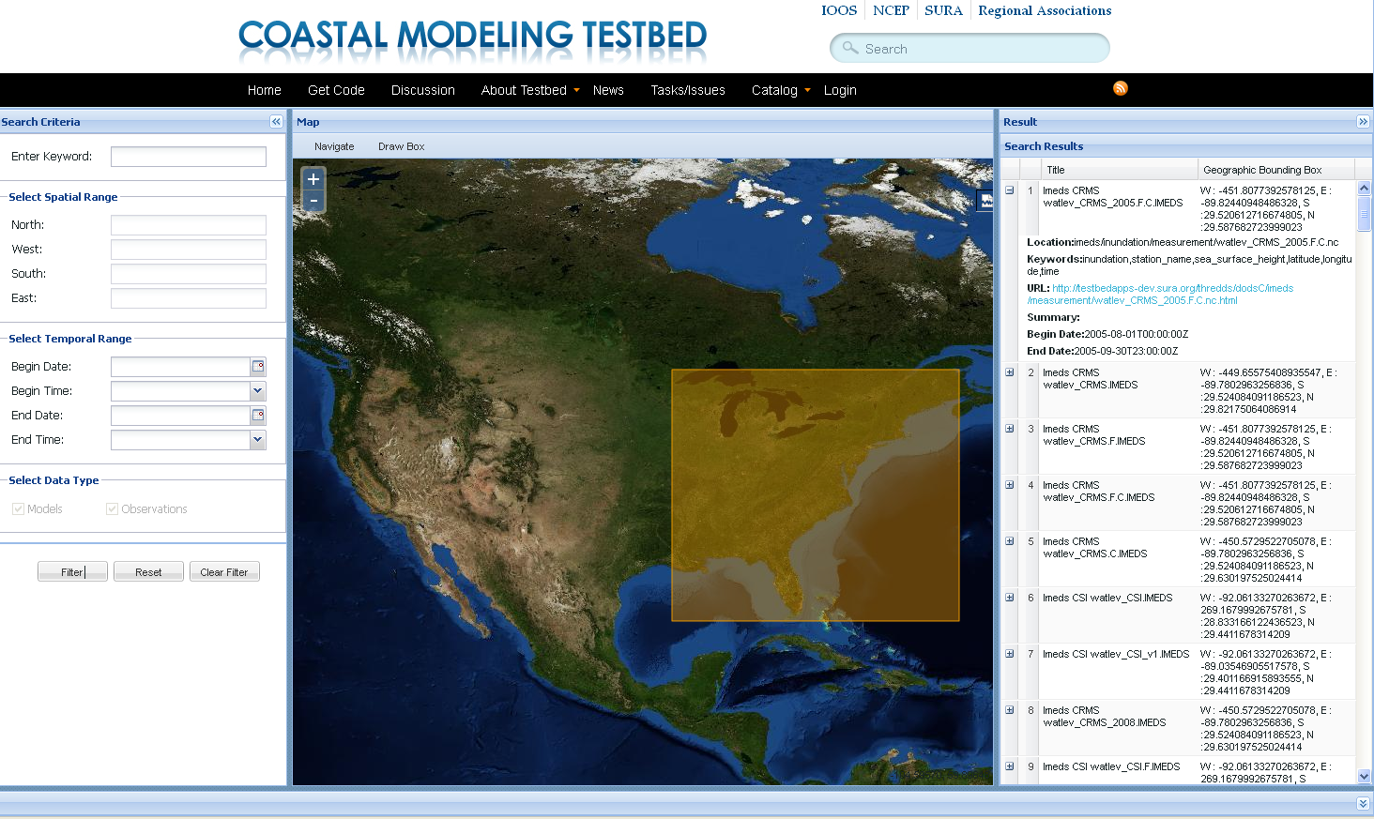Go to the Discussion page

pyautogui.click(x=423, y=90)
